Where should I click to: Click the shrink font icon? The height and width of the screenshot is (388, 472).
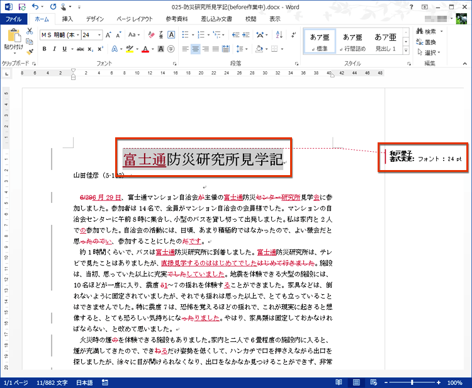pyautogui.click(x=118, y=35)
